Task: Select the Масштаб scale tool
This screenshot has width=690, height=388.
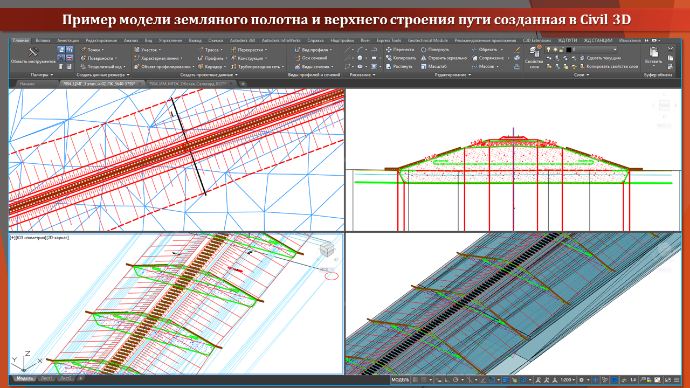Action: [x=434, y=66]
